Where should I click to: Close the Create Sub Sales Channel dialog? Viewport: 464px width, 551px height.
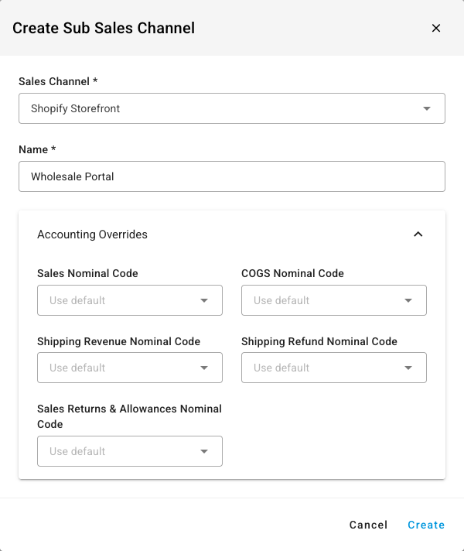pyautogui.click(x=436, y=28)
